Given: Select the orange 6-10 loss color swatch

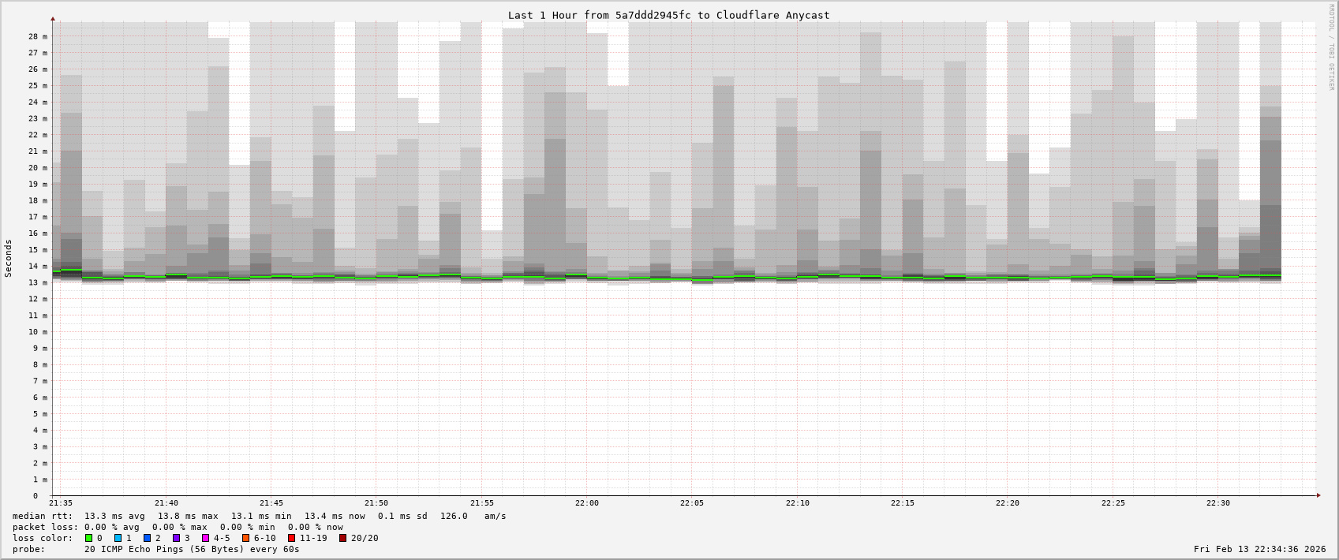Looking at the screenshot, I should 245,538.
